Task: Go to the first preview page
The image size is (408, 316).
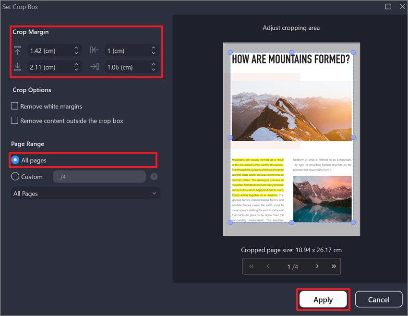Action: (252, 266)
